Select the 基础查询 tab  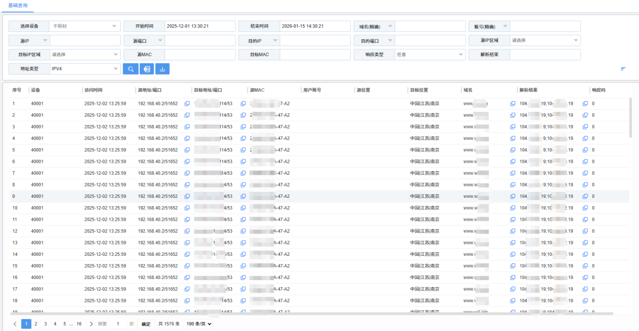pos(18,5)
